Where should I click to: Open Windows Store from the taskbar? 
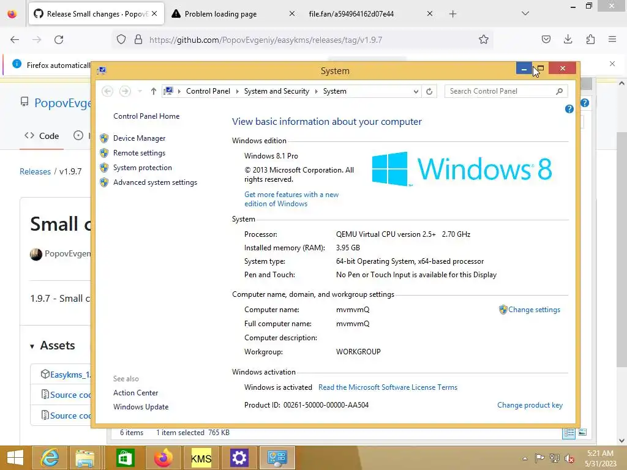[125, 458]
